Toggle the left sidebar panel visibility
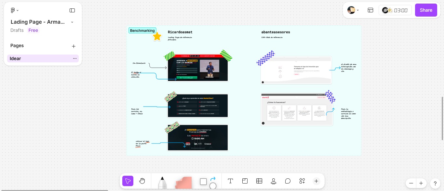 [72, 10]
